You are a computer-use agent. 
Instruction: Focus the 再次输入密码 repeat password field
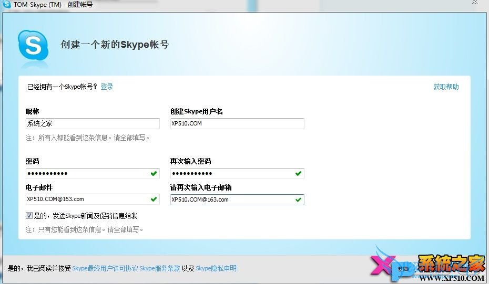click(x=237, y=173)
